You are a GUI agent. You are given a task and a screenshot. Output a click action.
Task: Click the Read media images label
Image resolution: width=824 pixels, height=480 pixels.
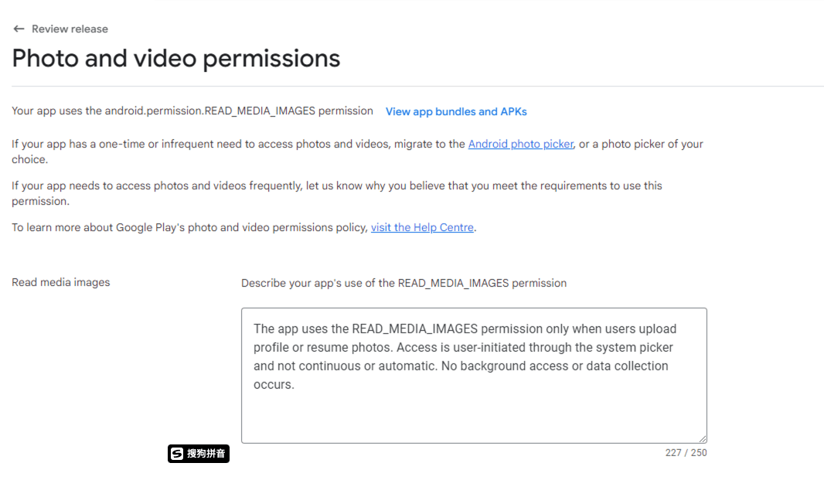(x=61, y=282)
